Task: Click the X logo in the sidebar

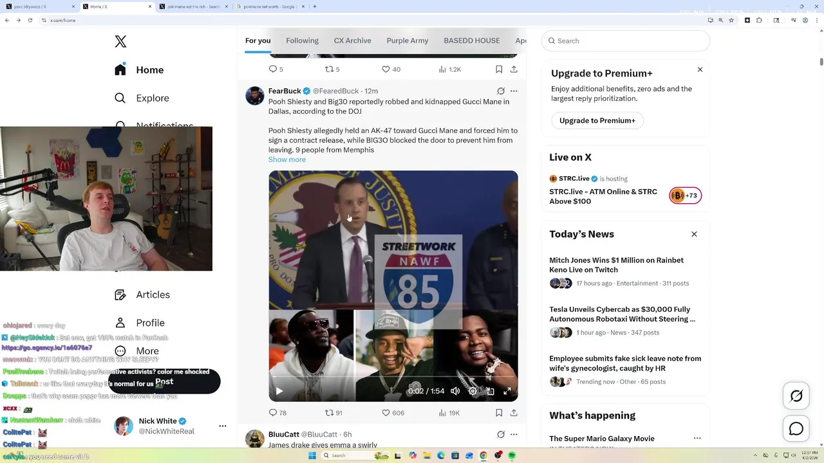Action: (120, 41)
